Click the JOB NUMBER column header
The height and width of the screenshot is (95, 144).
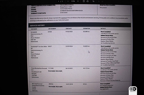pyautogui.click(x=52, y=29)
